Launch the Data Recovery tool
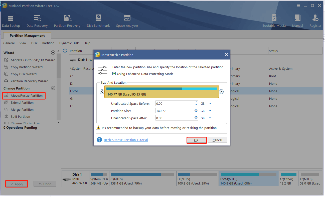 point(37,21)
